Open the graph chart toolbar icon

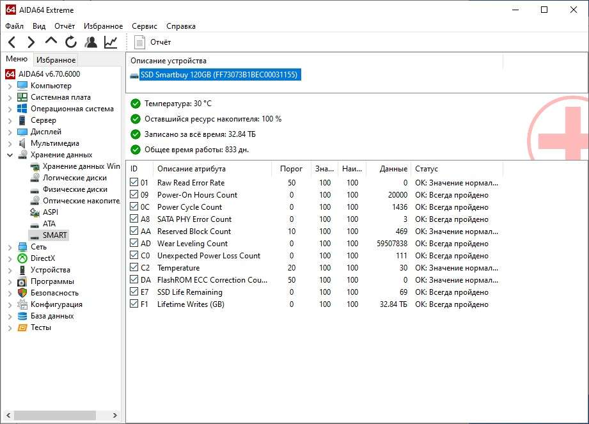point(111,42)
